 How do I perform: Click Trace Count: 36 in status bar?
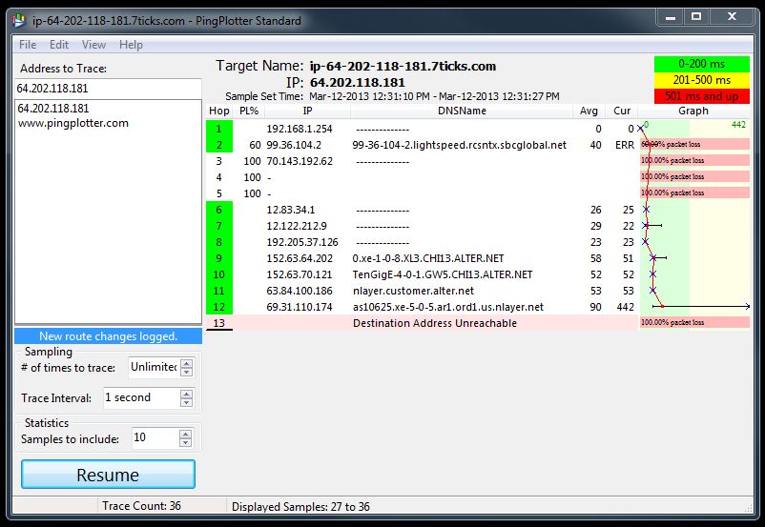141,506
